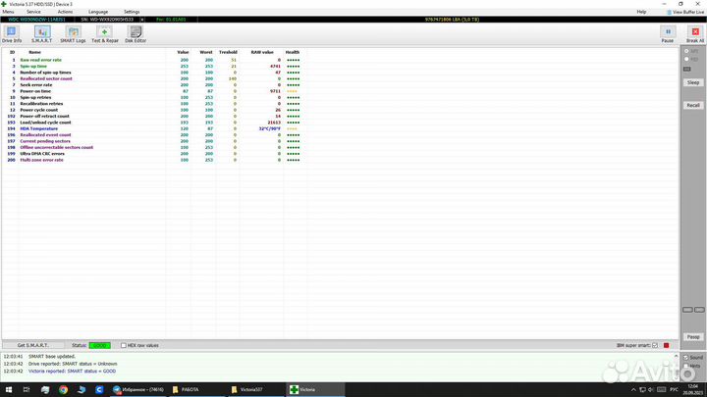This screenshot has width=707, height=397.
Task: Toggle the Sound checkbox
Action: [x=685, y=357]
